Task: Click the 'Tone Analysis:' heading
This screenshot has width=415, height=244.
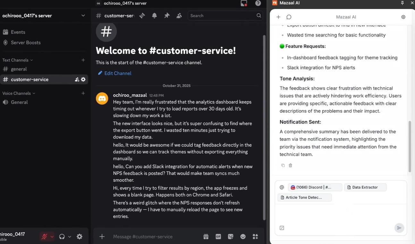Action: [297, 79]
